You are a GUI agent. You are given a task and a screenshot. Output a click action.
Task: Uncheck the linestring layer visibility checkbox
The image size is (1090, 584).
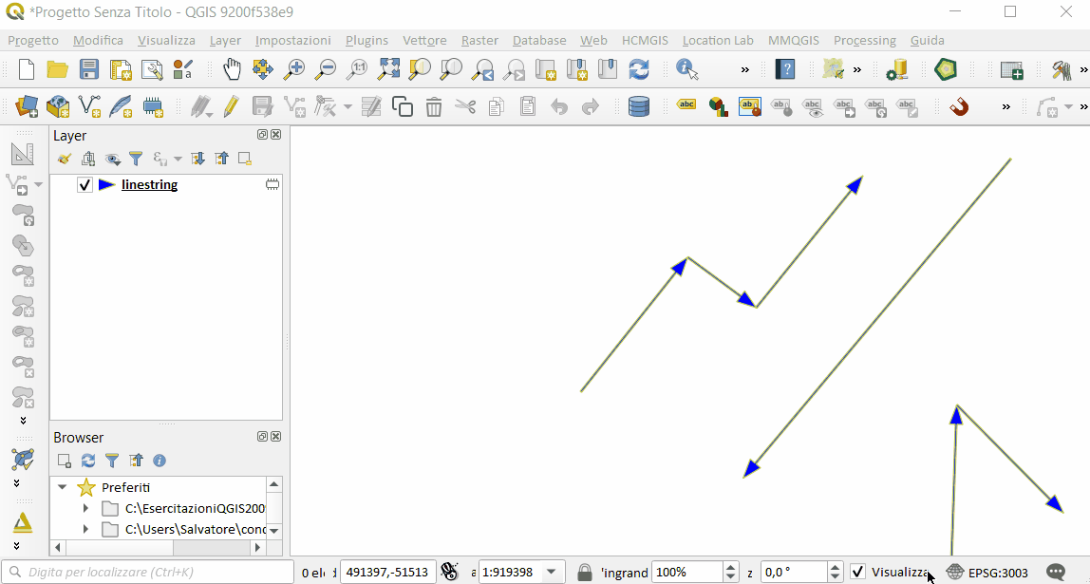[85, 185]
